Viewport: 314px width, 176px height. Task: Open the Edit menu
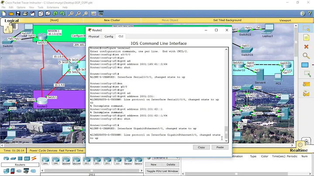(x=11, y=7)
